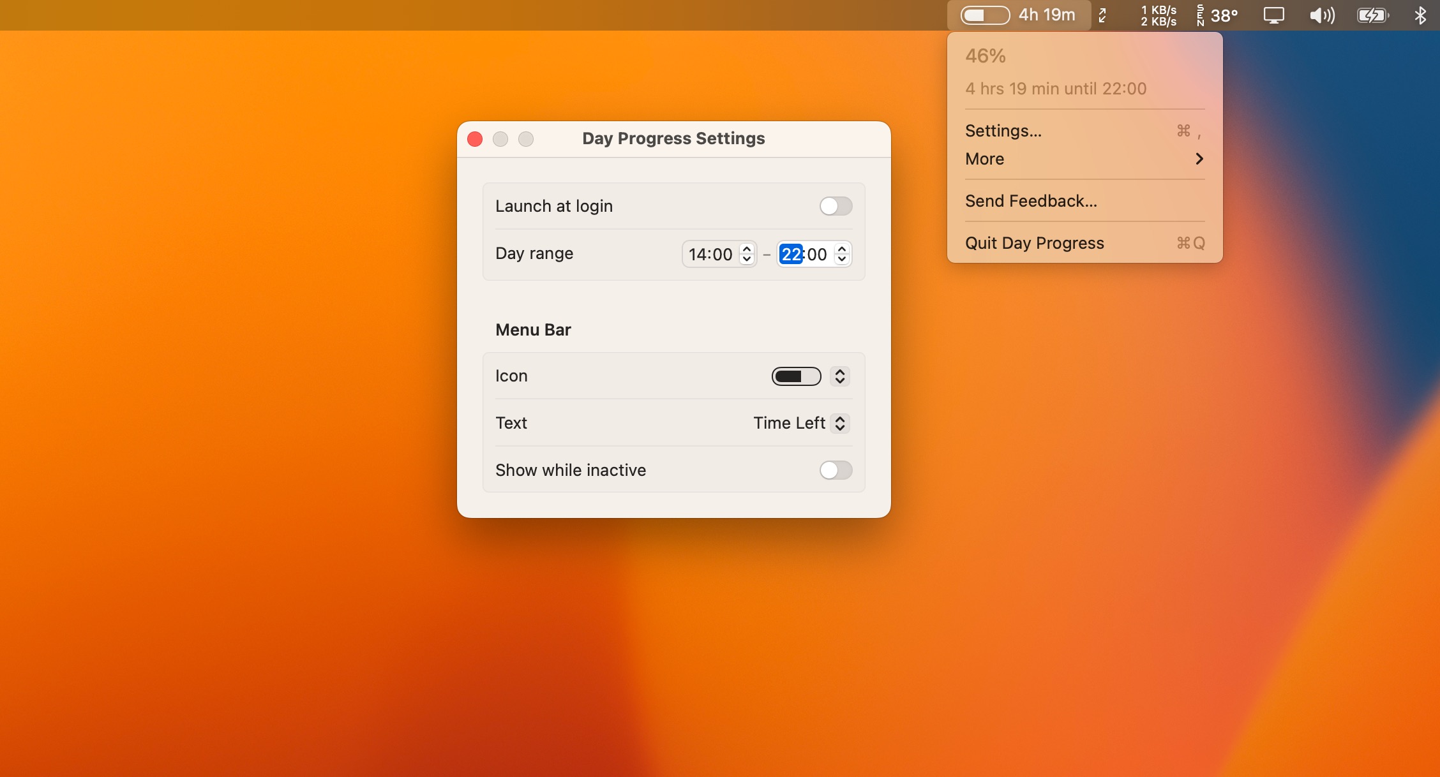Click Send Feedback button
1440x777 pixels.
click(1031, 201)
